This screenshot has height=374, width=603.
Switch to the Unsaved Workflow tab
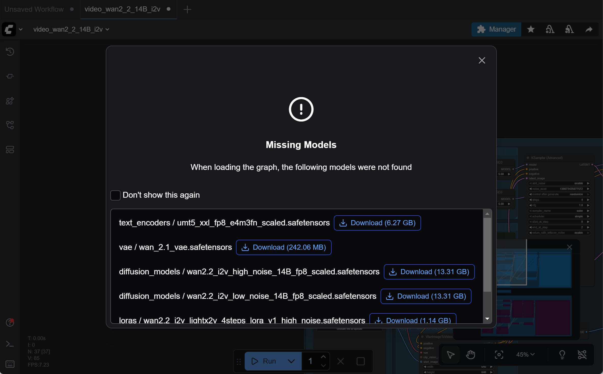[x=34, y=9]
